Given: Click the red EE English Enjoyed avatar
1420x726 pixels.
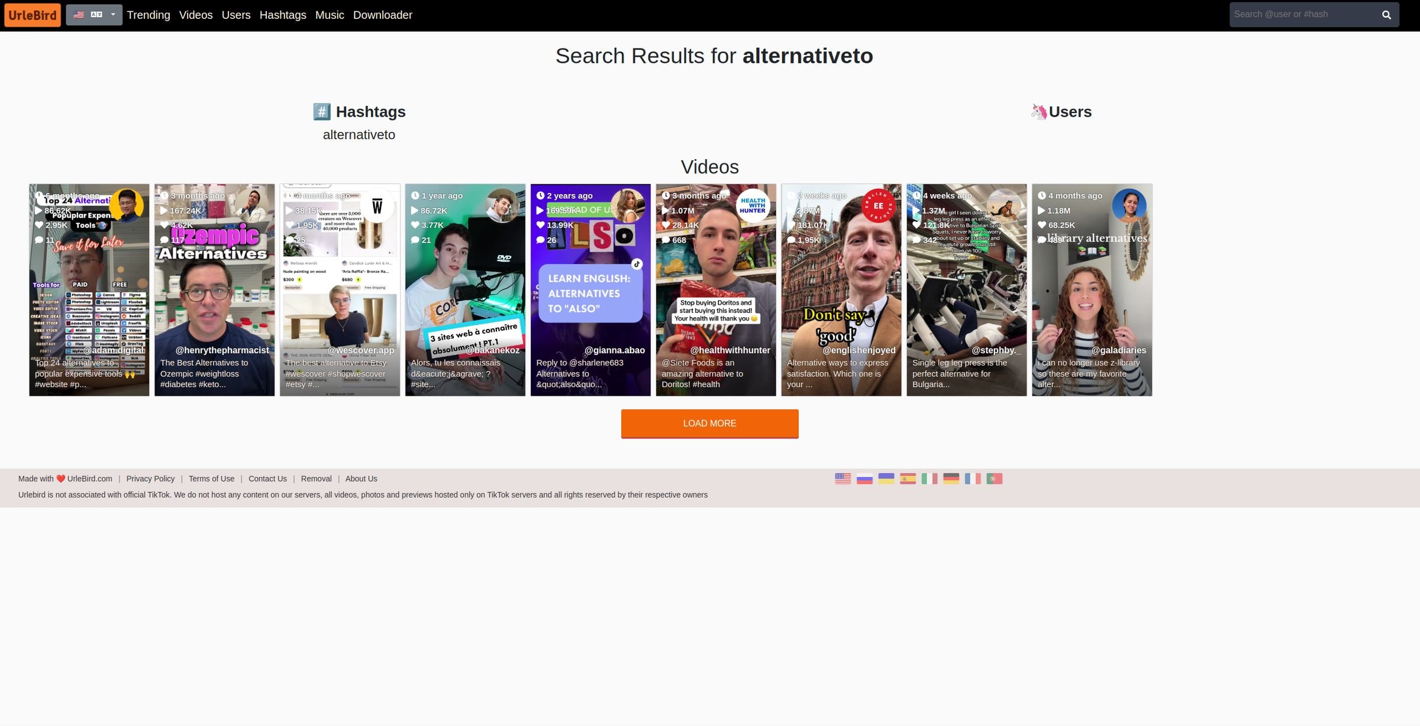Looking at the screenshot, I should (879, 205).
